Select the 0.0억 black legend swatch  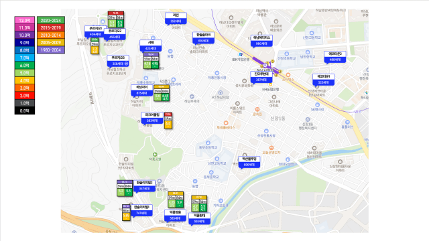click(x=25, y=110)
